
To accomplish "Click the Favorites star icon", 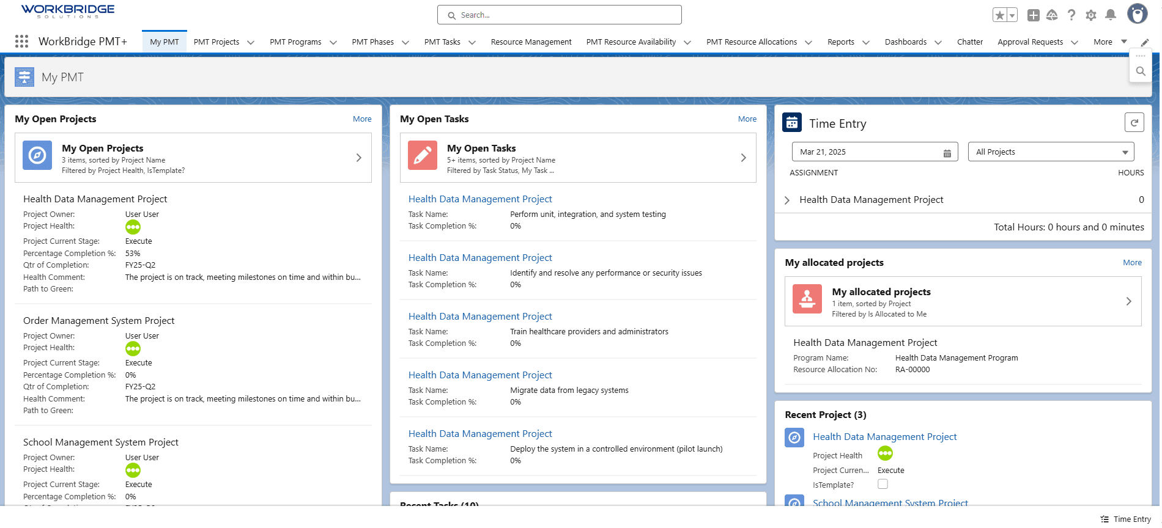I will click(1000, 15).
